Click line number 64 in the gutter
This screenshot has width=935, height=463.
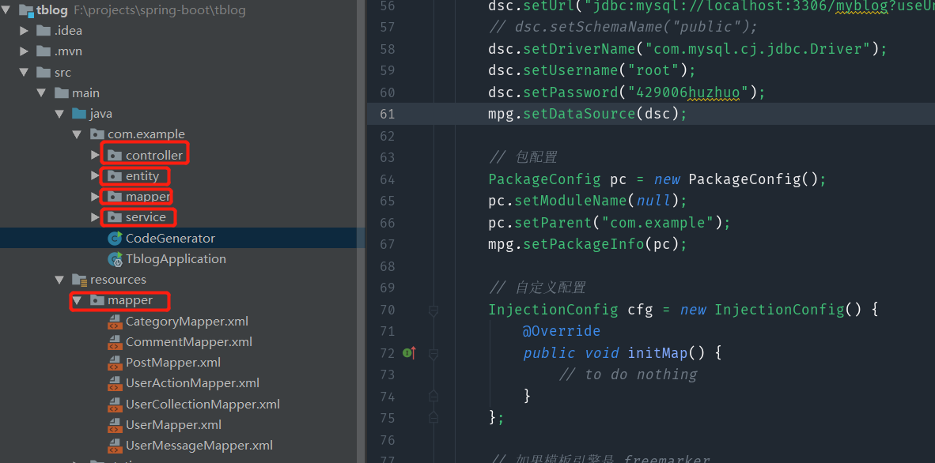[x=388, y=179]
